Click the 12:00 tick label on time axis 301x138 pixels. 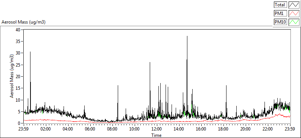coord(157,129)
